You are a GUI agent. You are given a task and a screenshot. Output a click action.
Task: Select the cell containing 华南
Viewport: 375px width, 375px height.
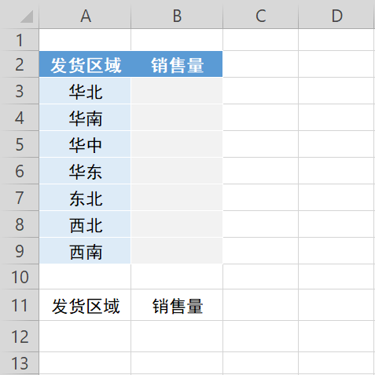pyautogui.click(x=85, y=118)
